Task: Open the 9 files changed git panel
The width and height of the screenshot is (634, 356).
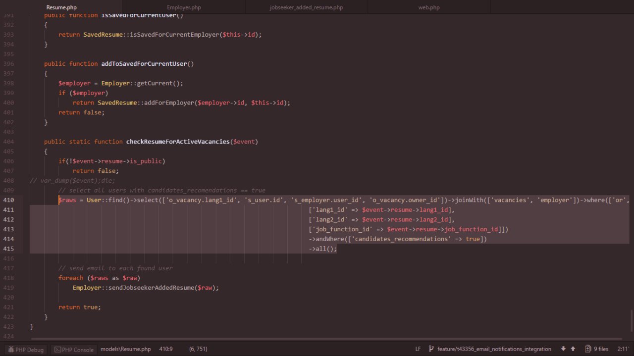Action: [x=596, y=349]
